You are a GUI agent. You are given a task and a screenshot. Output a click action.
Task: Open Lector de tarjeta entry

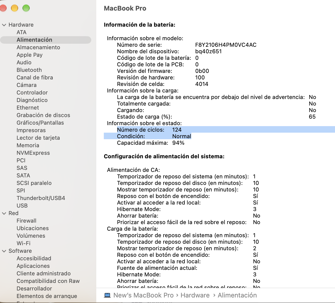pos(38,138)
